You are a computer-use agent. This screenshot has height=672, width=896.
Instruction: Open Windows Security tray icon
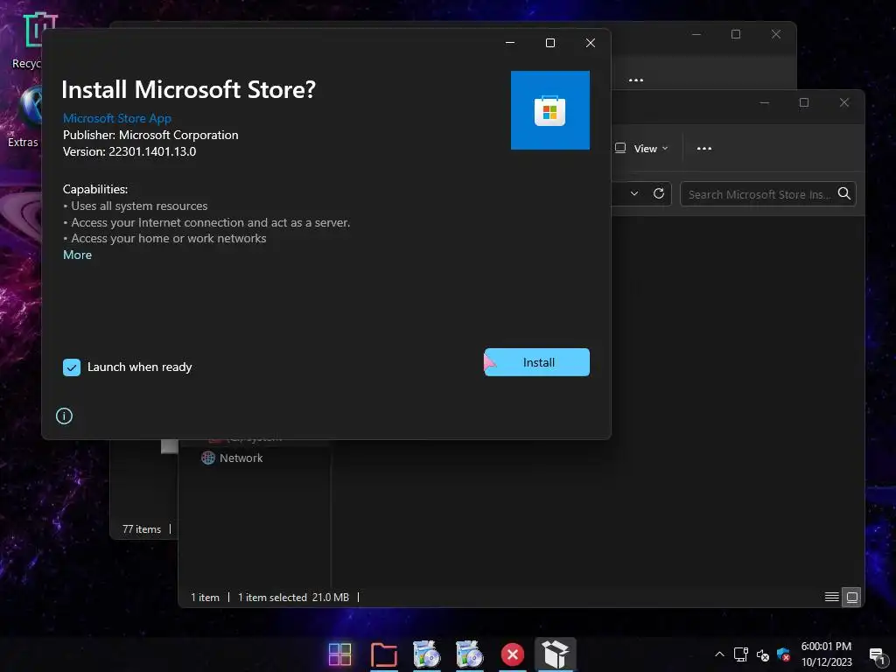[x=783, y=654]
